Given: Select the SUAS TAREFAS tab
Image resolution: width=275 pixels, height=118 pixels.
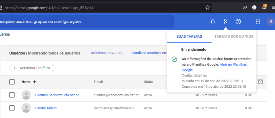Looking at the screenshot, I should (x=189, y=37).
